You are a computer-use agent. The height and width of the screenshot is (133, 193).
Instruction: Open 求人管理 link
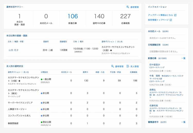(x=134, y=66)
